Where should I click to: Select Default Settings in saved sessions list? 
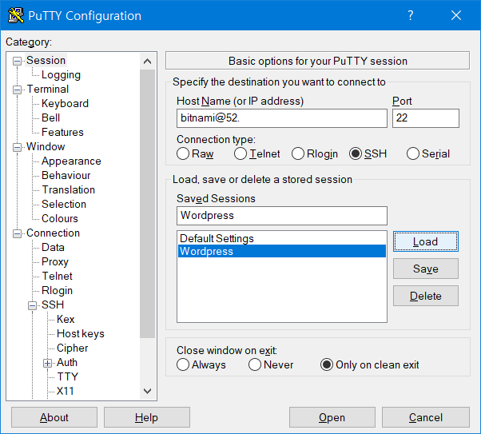click(x=217, y=238)
